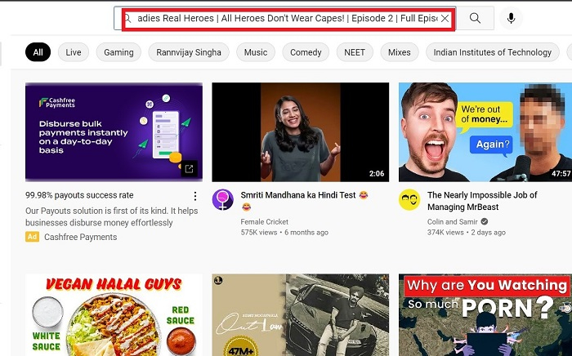The width and height of the screenshot is (572, 356).
Task: Play the Smriti Mandhana video thumbnail
Action: tap(300, 132)
